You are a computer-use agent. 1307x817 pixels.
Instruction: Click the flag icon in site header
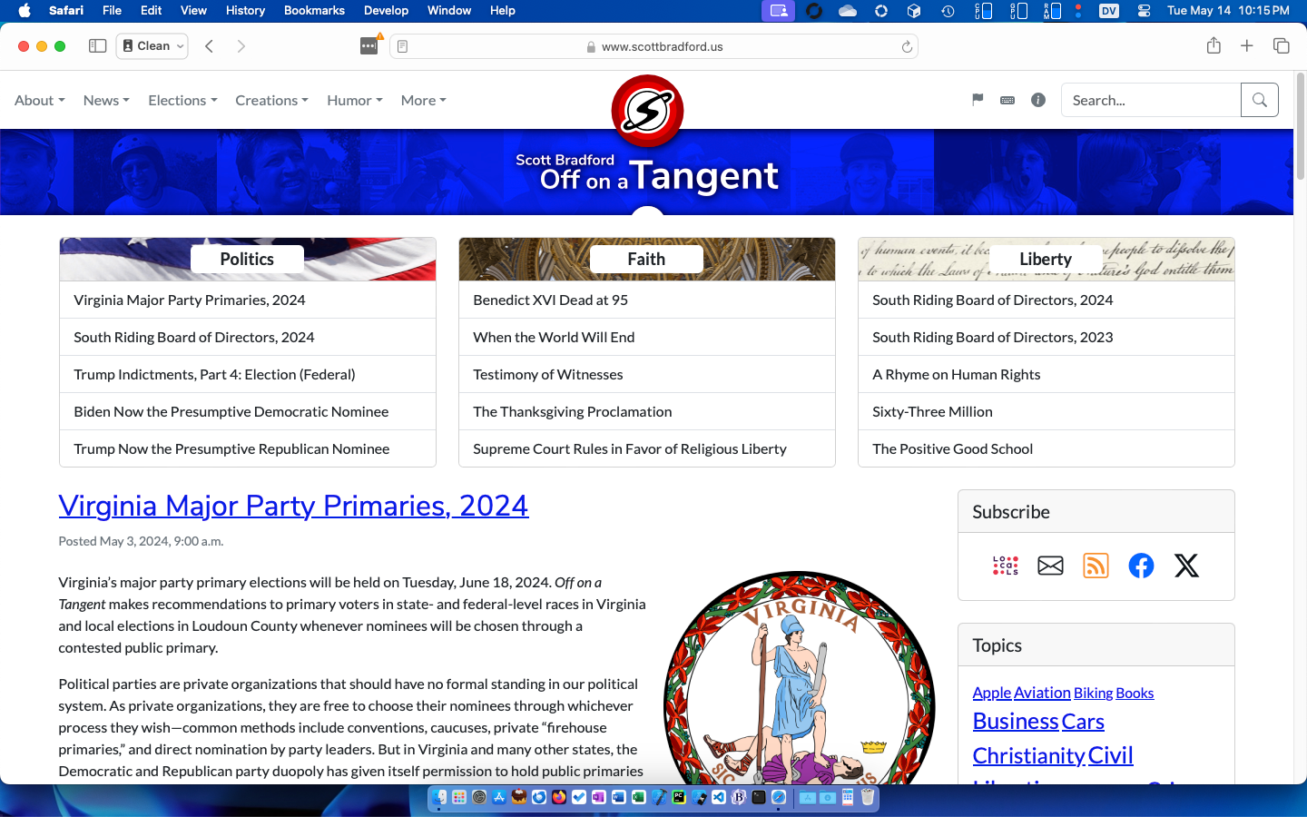[978, 100]
